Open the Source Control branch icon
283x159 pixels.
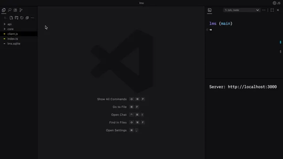coord(21,10)
